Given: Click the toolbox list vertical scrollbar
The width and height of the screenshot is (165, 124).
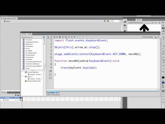Looking at the screenshot, I should coord(44,54).
